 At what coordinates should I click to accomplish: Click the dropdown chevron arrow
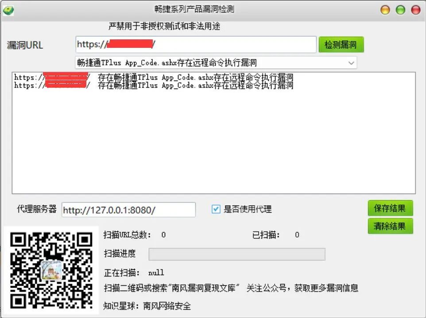pos(351,63)
